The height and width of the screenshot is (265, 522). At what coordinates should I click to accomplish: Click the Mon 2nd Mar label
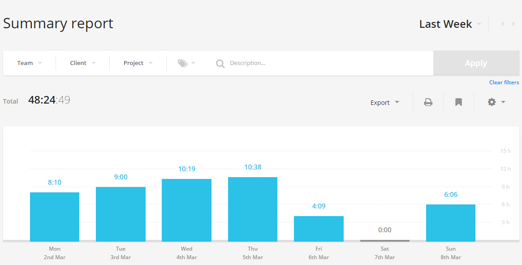55,253
